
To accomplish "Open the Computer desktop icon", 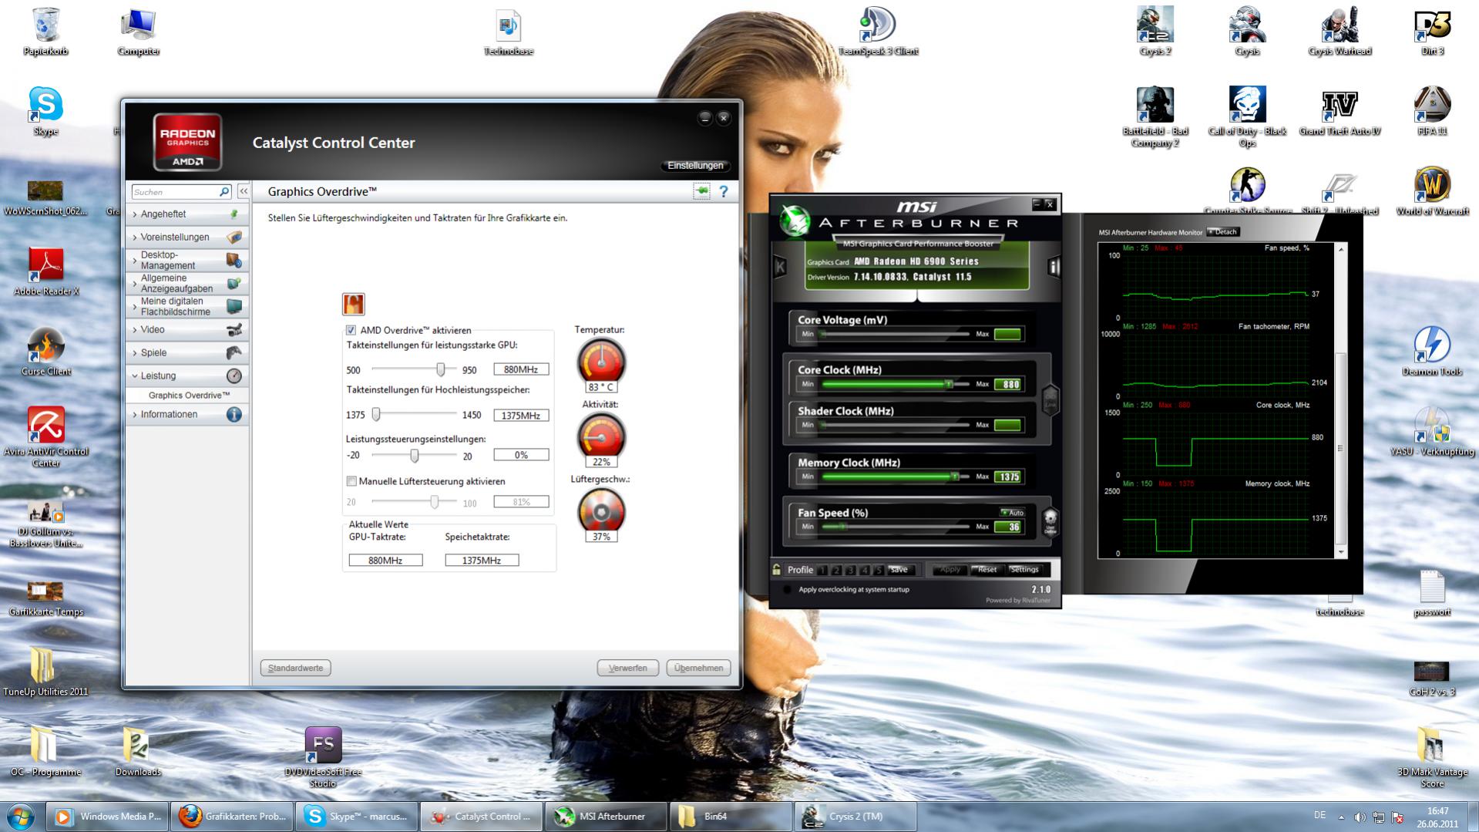I will click(x=139, y=32).
